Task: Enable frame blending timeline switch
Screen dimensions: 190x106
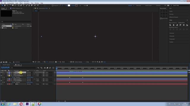Action: coord(47,68)
